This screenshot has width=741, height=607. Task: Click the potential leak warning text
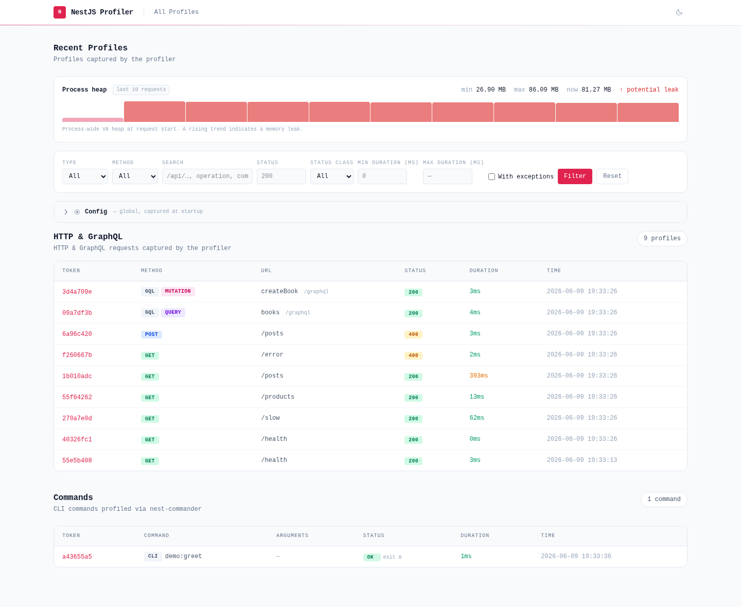[649, 90]
